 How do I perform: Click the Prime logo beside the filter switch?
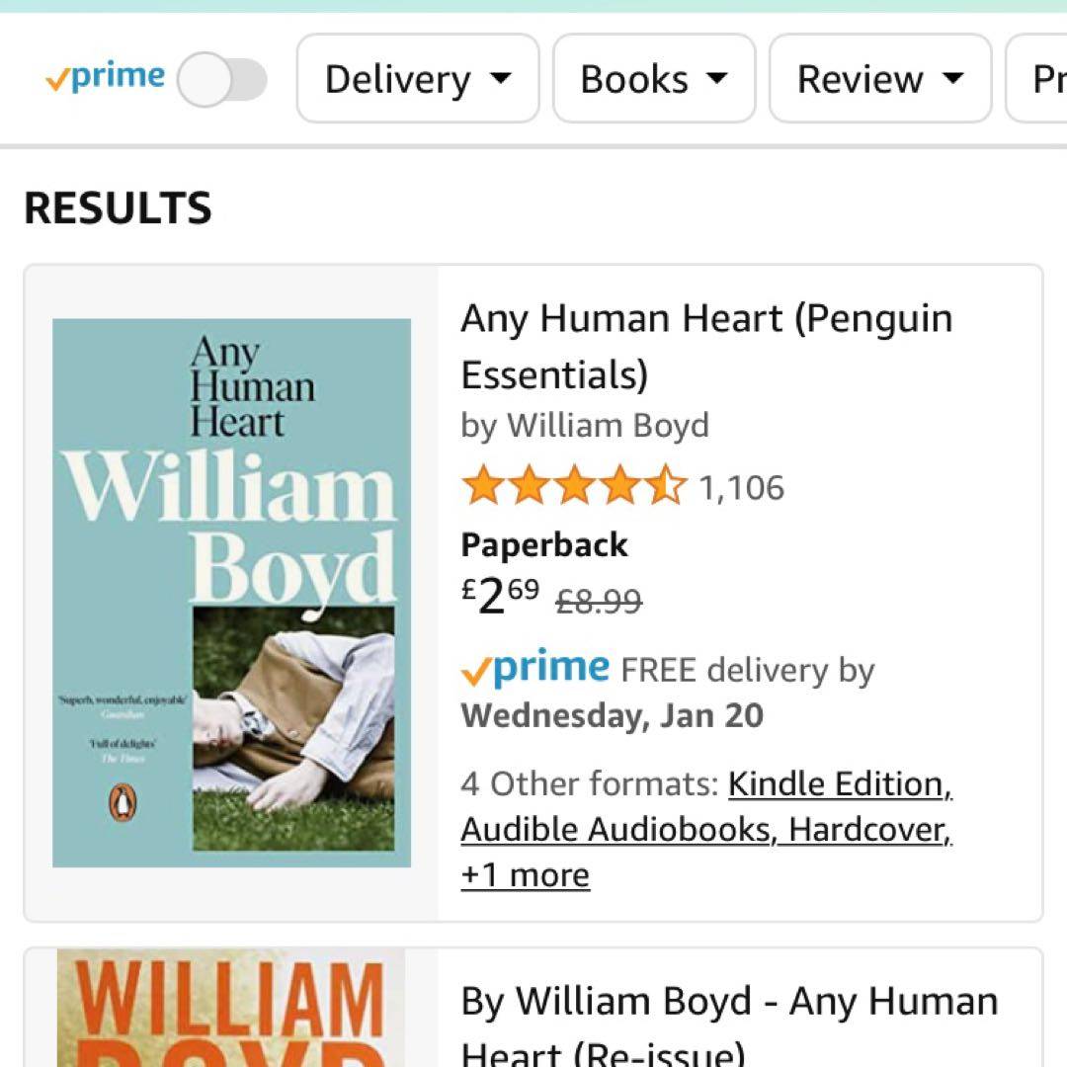coord(106,78)
